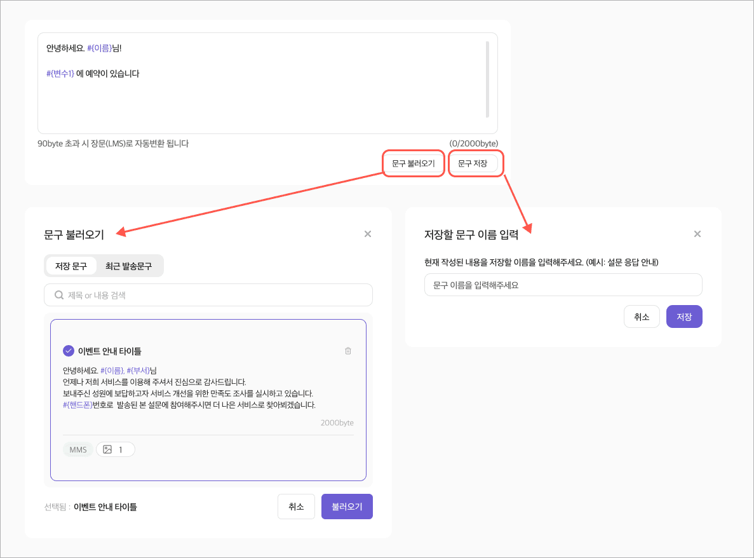The height and width of the screenshot is (558, 754).
Task: Delete 이벤트 안내 타이틀 with trash icon
Action: pyautogui.click(x=348, y=351)
